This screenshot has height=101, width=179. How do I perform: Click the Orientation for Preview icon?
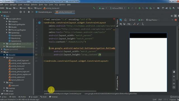(x=125, y=20)
